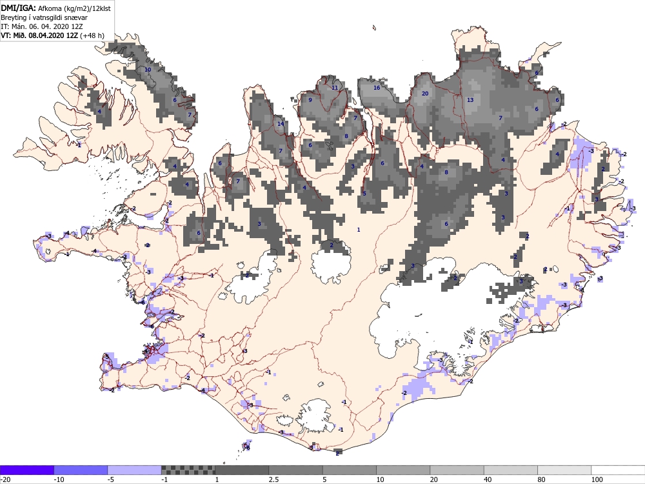Screen dimensions: 645x484
Task: Click the 5 to 10 gray legend swatch
Action: point(349,470)
